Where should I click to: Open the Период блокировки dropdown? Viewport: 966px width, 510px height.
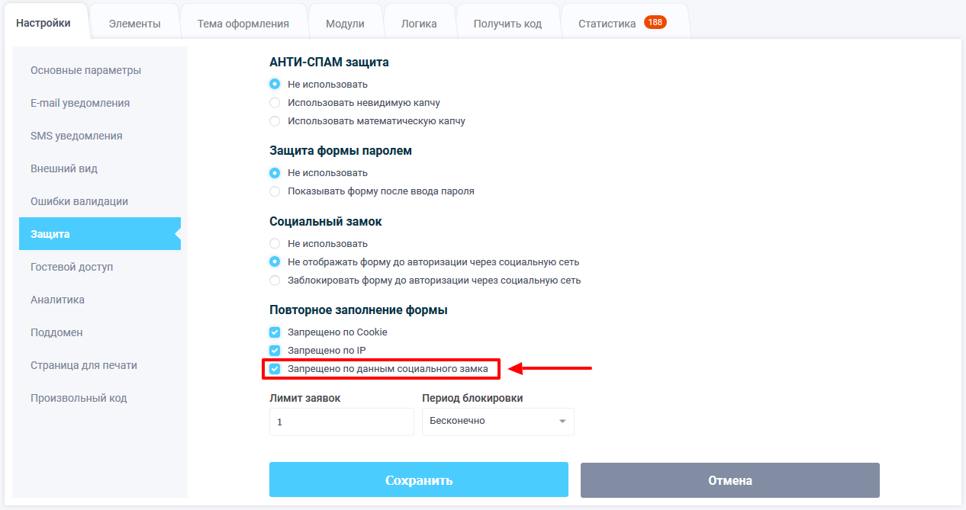(x=497, y=421)
